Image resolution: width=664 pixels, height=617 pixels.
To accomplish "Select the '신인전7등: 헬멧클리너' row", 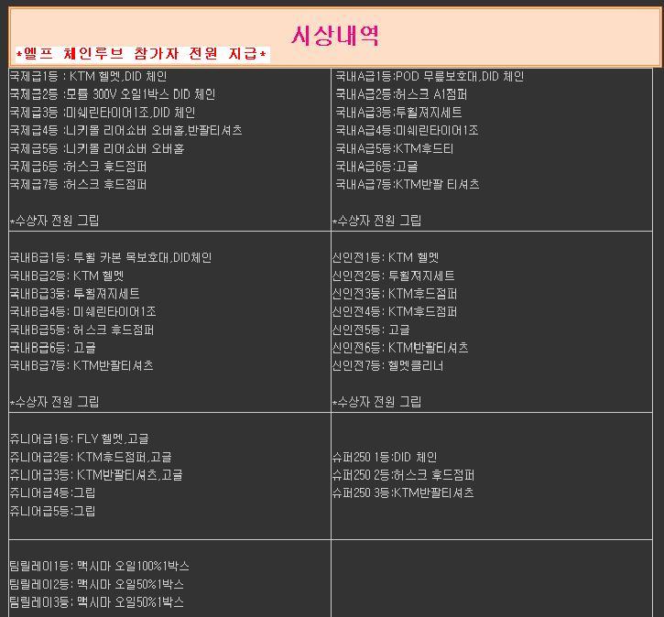I will point(387,365).
